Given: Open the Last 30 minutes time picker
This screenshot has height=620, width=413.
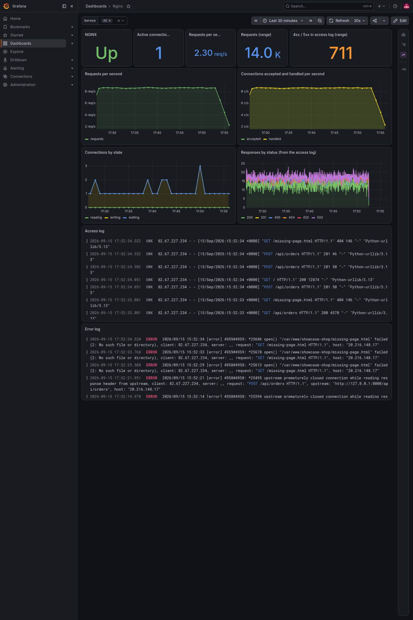Looking at the screenshot, I should tap(283, 21).
